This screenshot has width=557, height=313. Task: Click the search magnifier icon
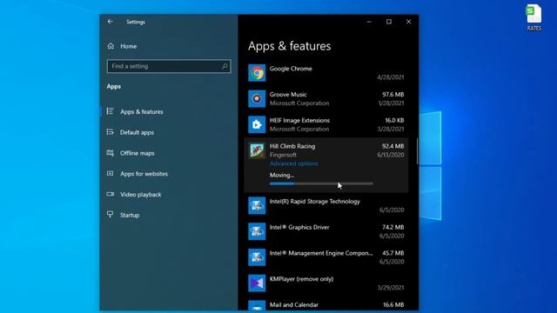click(225, 66)
